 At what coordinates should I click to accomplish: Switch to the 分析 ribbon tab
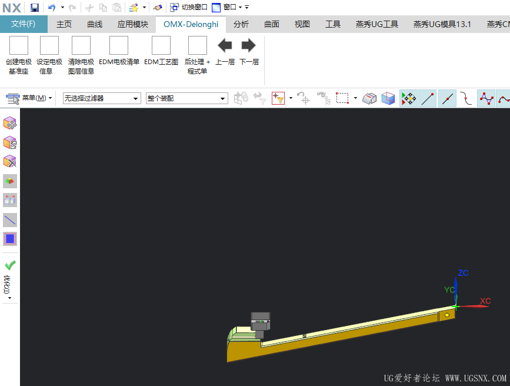pyautogui.click(x=241, y=24)
